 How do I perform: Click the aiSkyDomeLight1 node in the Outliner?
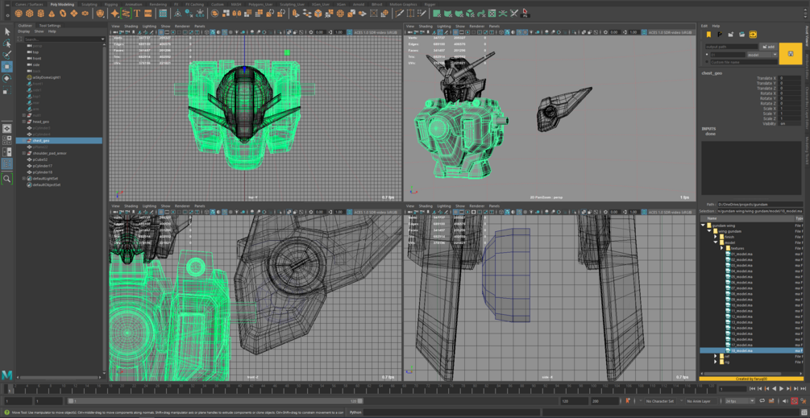(47, 77)
